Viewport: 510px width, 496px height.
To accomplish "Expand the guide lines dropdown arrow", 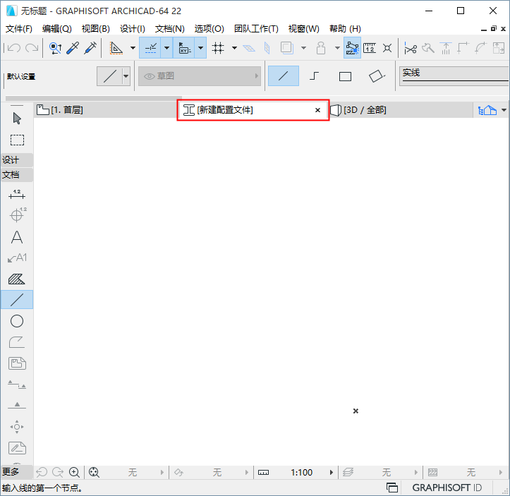I will pos(133,48).
